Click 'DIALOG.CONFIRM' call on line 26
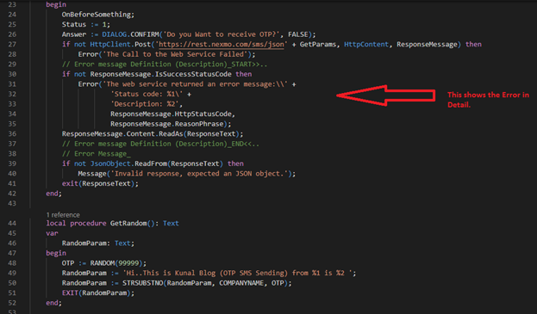Viewport: 537px width, 314px height. pos(130,34)
